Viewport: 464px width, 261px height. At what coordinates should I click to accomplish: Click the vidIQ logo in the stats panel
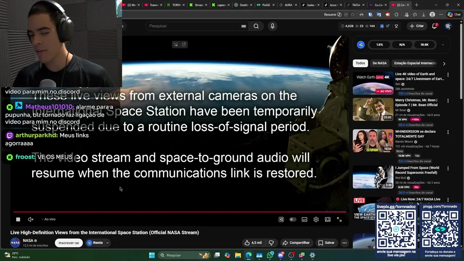coord(361,45)
